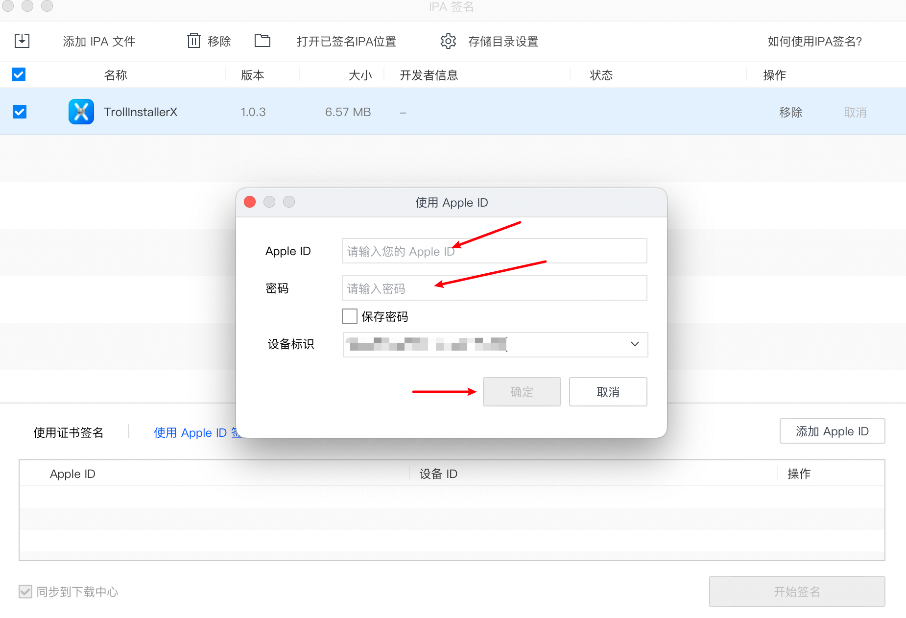Select the TrollInstallerX name text
This screenshot has width=906, height=618.
(141, 112)
